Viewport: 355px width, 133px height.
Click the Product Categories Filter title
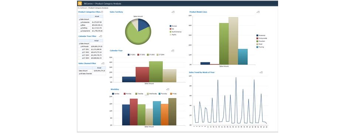click(89, 12)
